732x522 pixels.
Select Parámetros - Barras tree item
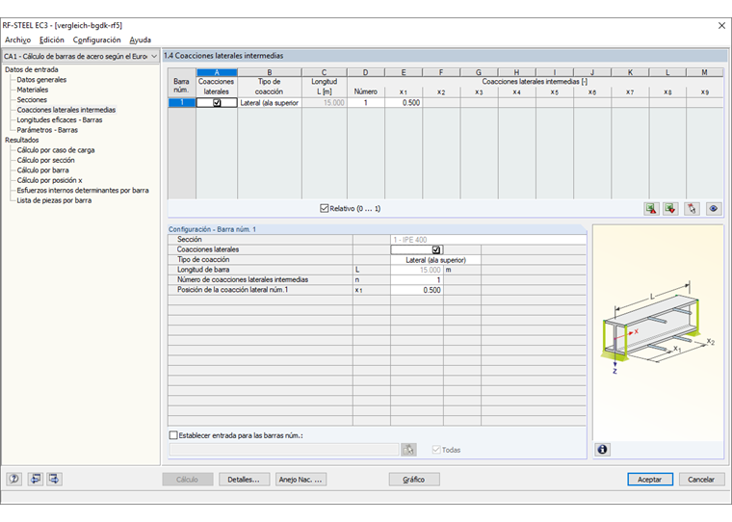coord(47,130)
